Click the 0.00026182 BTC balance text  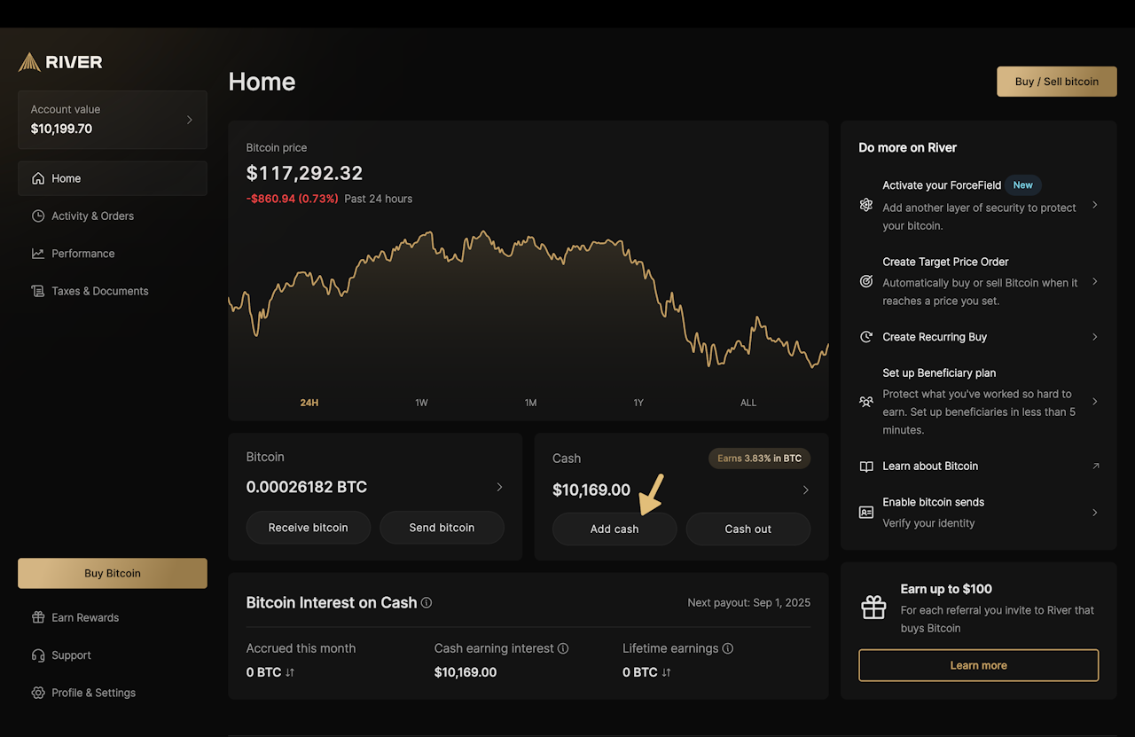(x=307, y=487)
